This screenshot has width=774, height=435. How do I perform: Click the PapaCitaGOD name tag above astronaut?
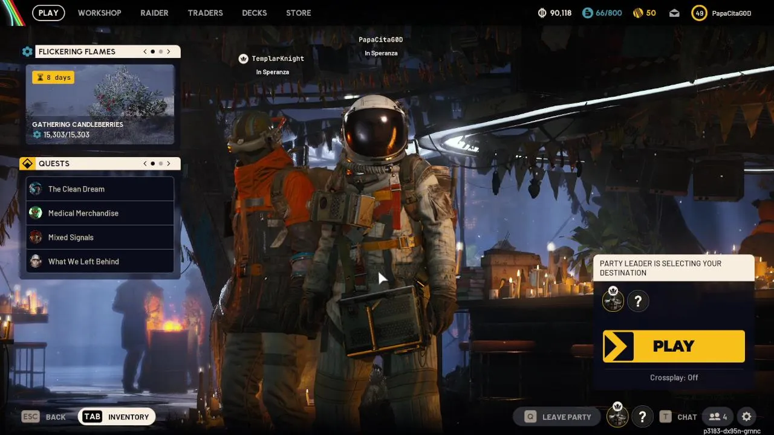(x=381, y=40)
